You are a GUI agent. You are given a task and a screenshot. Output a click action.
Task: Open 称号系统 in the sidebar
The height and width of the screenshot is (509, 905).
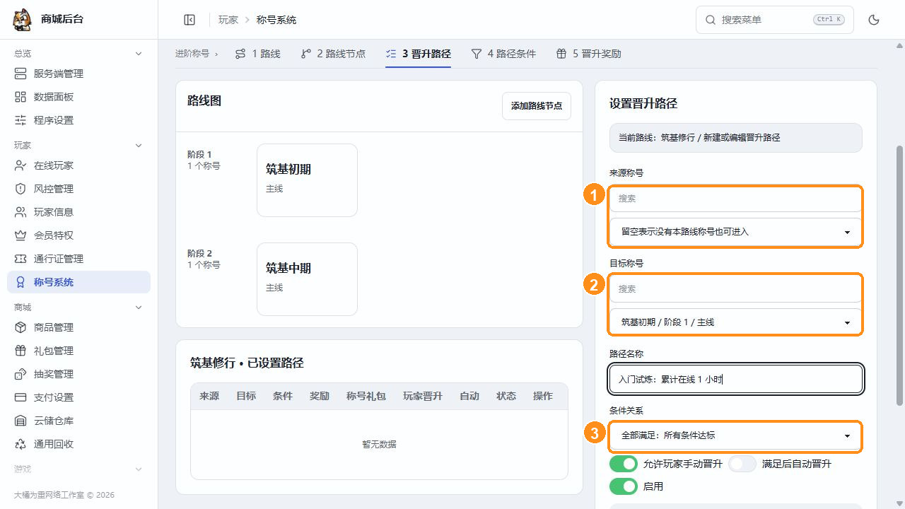[78, 282]
